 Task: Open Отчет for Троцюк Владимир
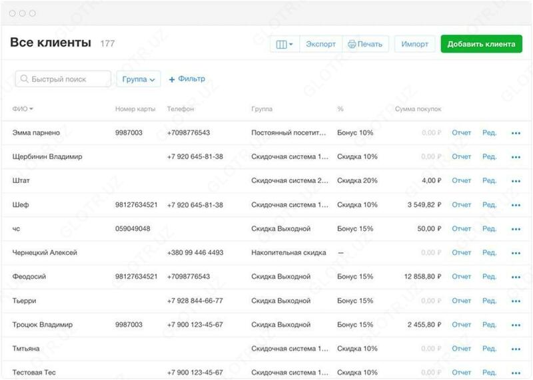[x=461, y=325]
